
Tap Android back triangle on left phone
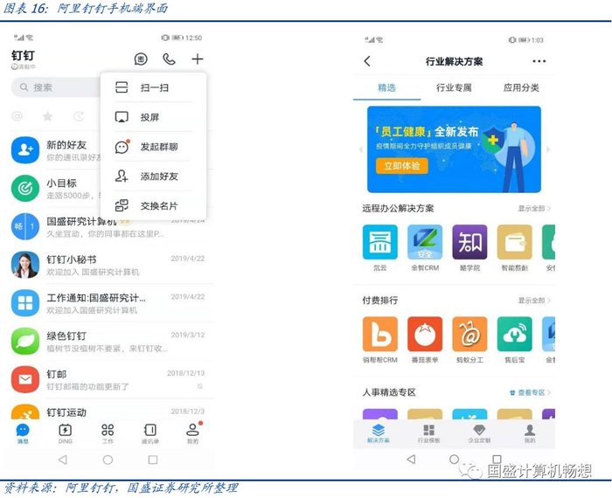(62, 460)
